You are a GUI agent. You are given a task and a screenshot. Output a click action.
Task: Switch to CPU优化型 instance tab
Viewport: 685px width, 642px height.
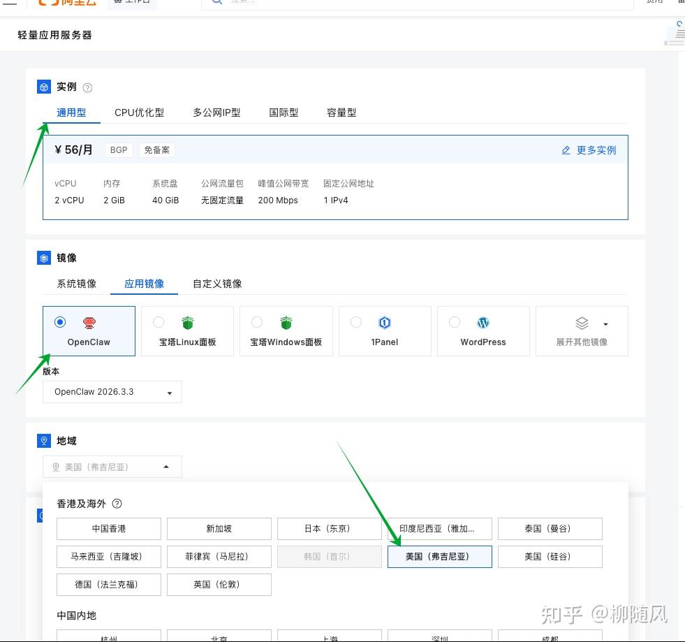[140, 112]
